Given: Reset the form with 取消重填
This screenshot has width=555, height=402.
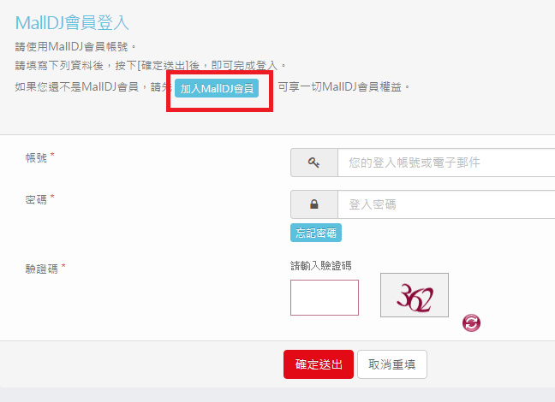Looking at the screenshot, I should pyautogui.click(x=391, y=364).
